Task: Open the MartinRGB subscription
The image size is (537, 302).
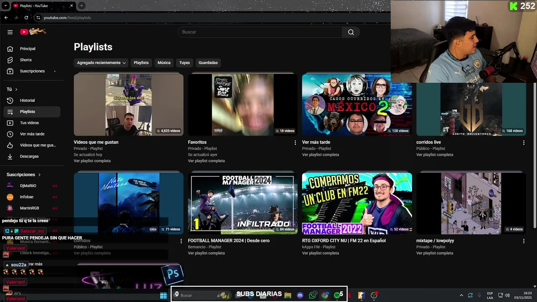Action: click(x=32, y=208)
